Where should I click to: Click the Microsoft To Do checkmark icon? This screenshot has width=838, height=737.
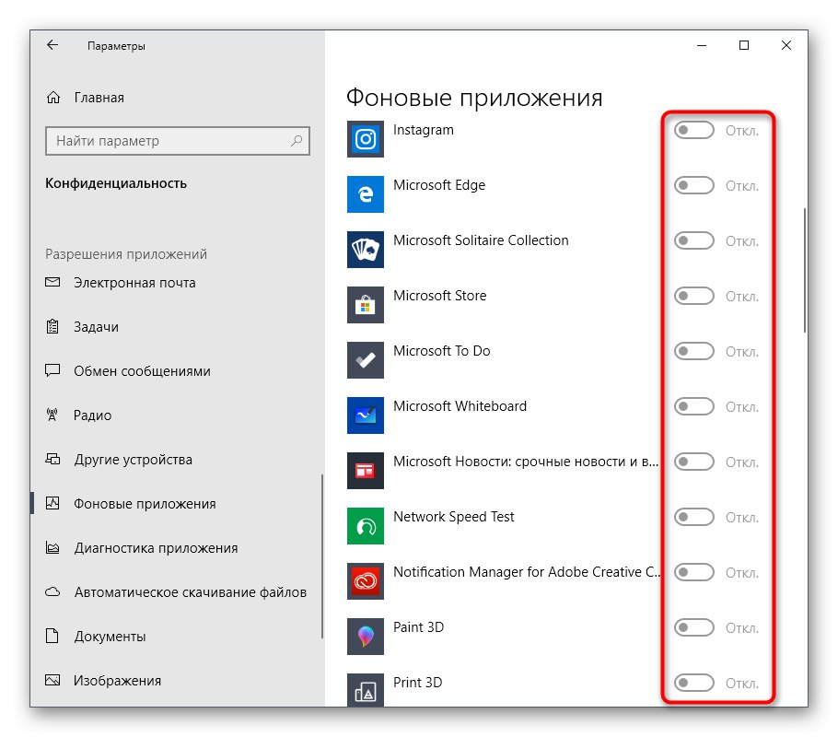coord(365,360)
